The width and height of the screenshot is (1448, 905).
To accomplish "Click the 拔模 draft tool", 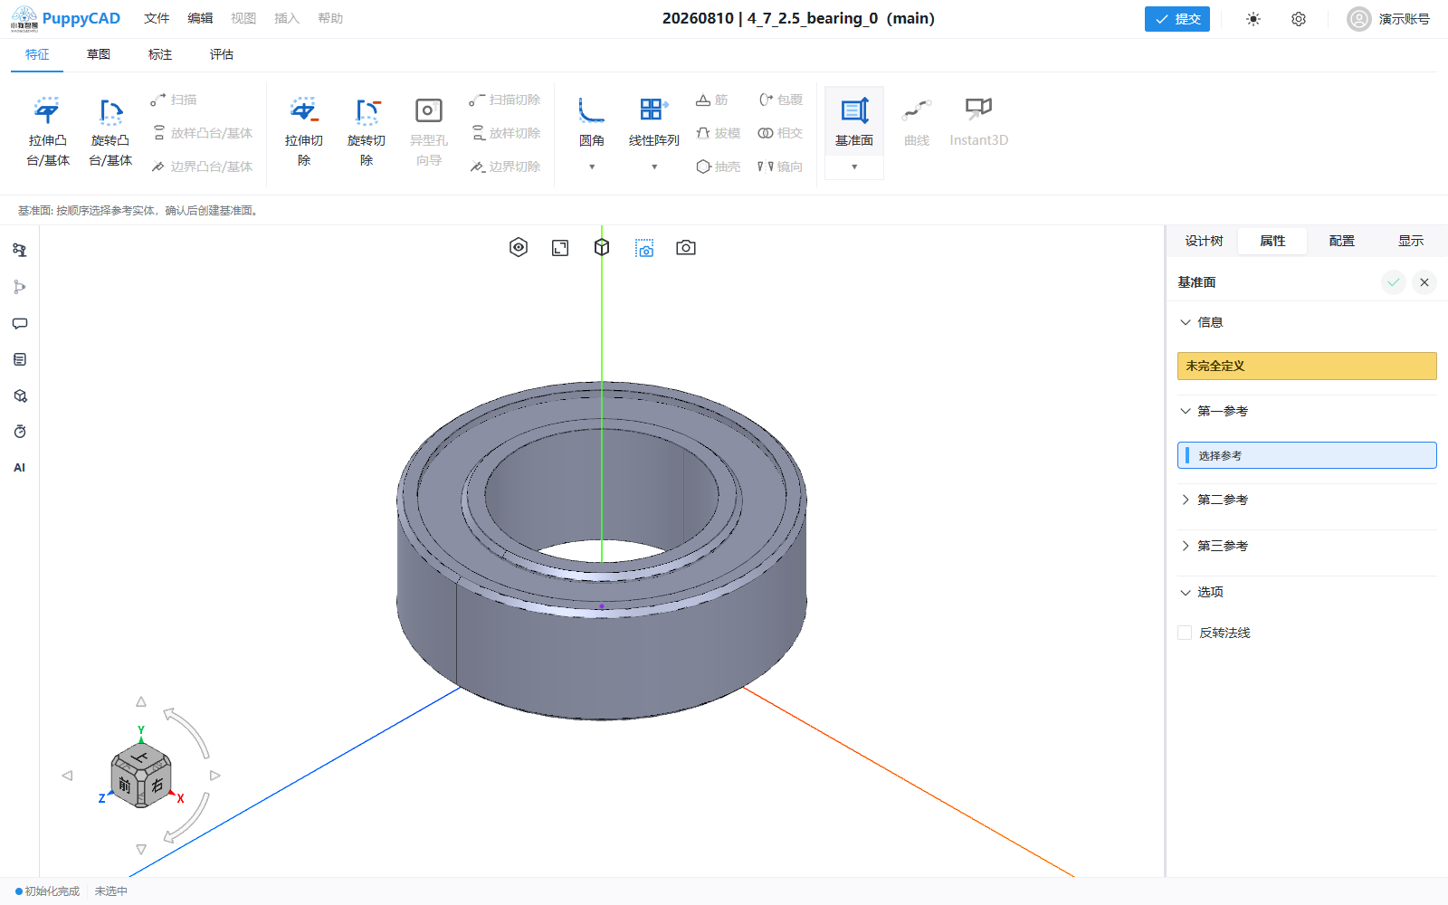I will tap(719, 133).
